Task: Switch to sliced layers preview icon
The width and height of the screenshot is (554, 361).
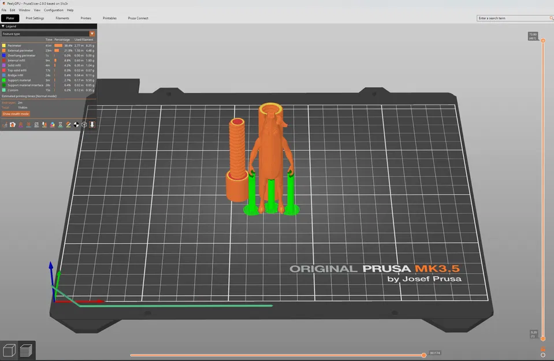Action: tap(26, 351)
